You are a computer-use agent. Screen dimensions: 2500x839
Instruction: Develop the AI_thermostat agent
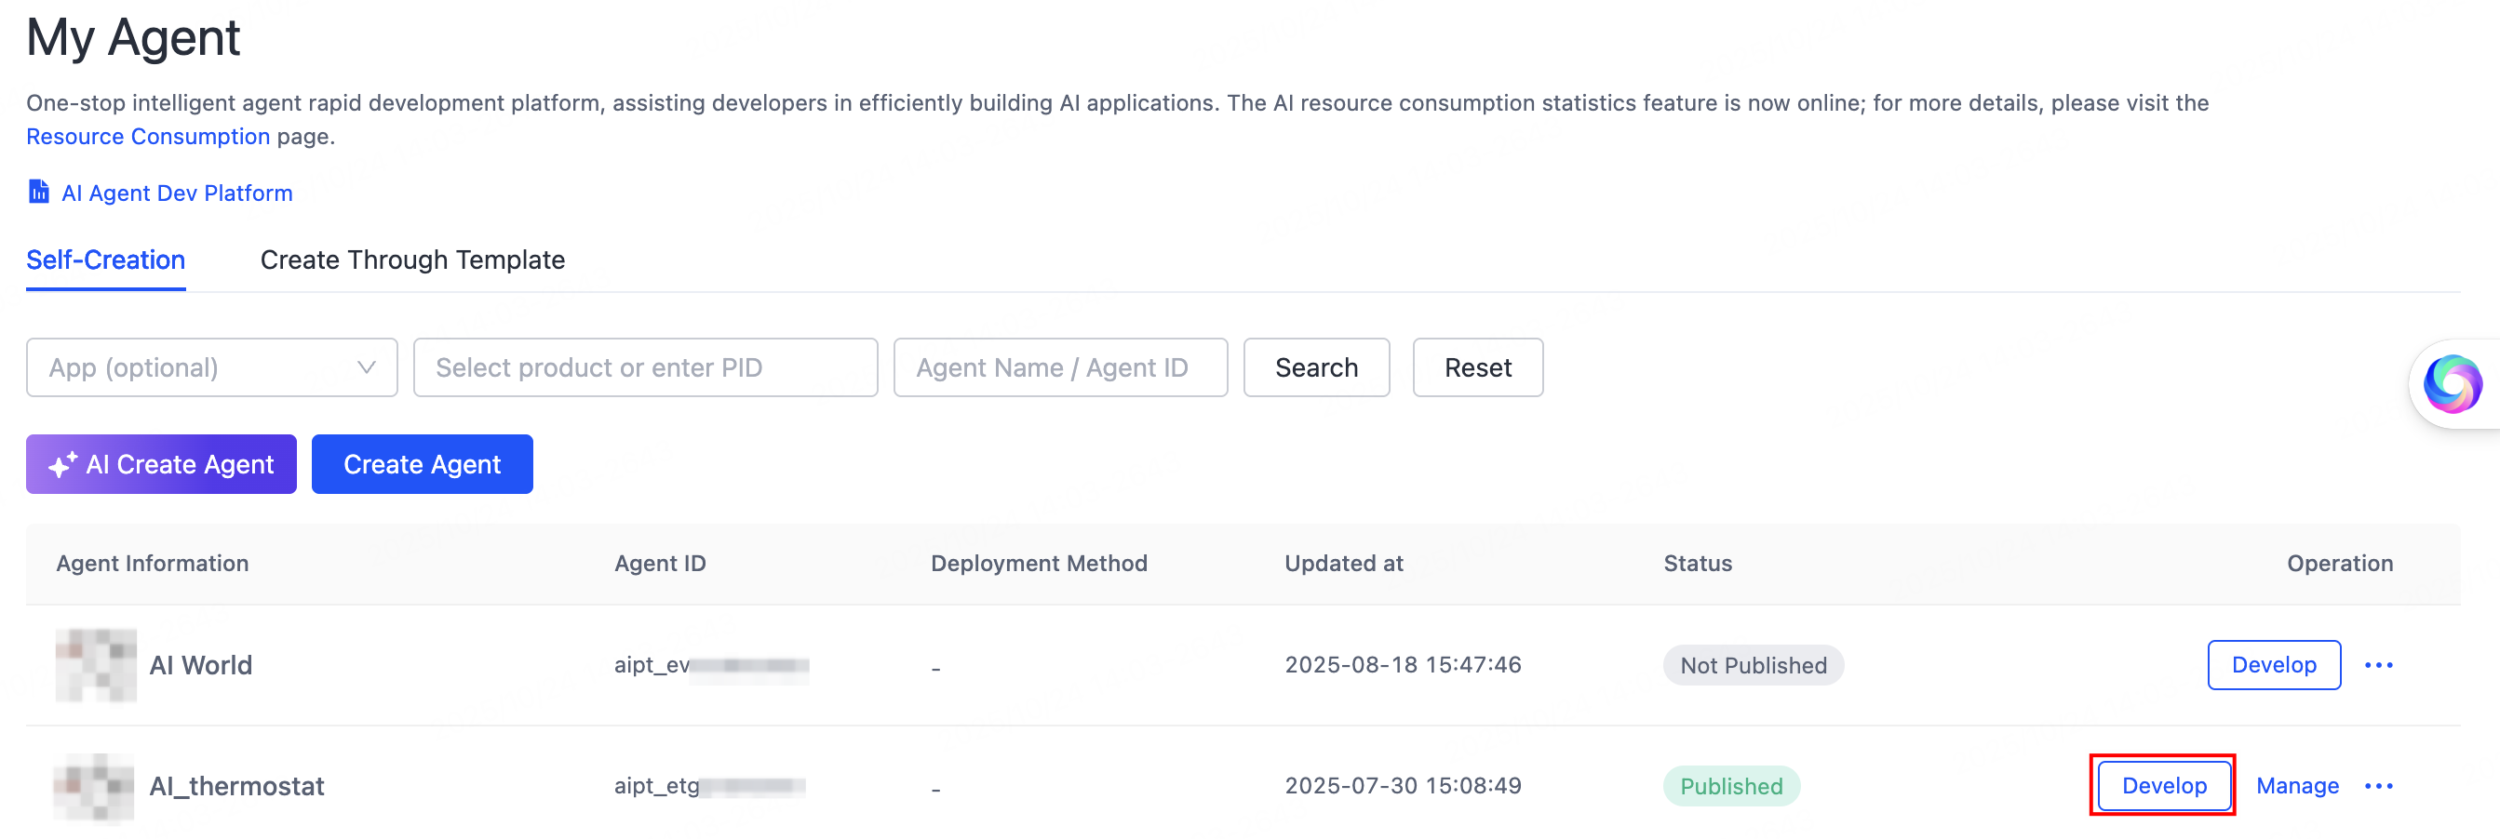[x=2163, y=786]
